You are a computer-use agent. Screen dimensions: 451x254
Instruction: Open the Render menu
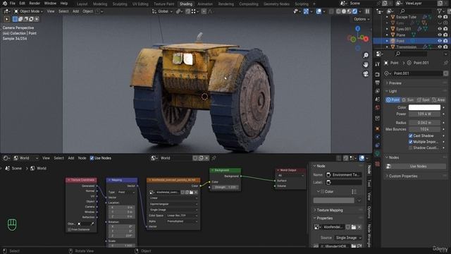pos(35,4)
